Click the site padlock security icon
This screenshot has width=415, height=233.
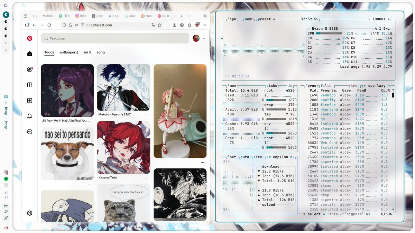(70, 25)
